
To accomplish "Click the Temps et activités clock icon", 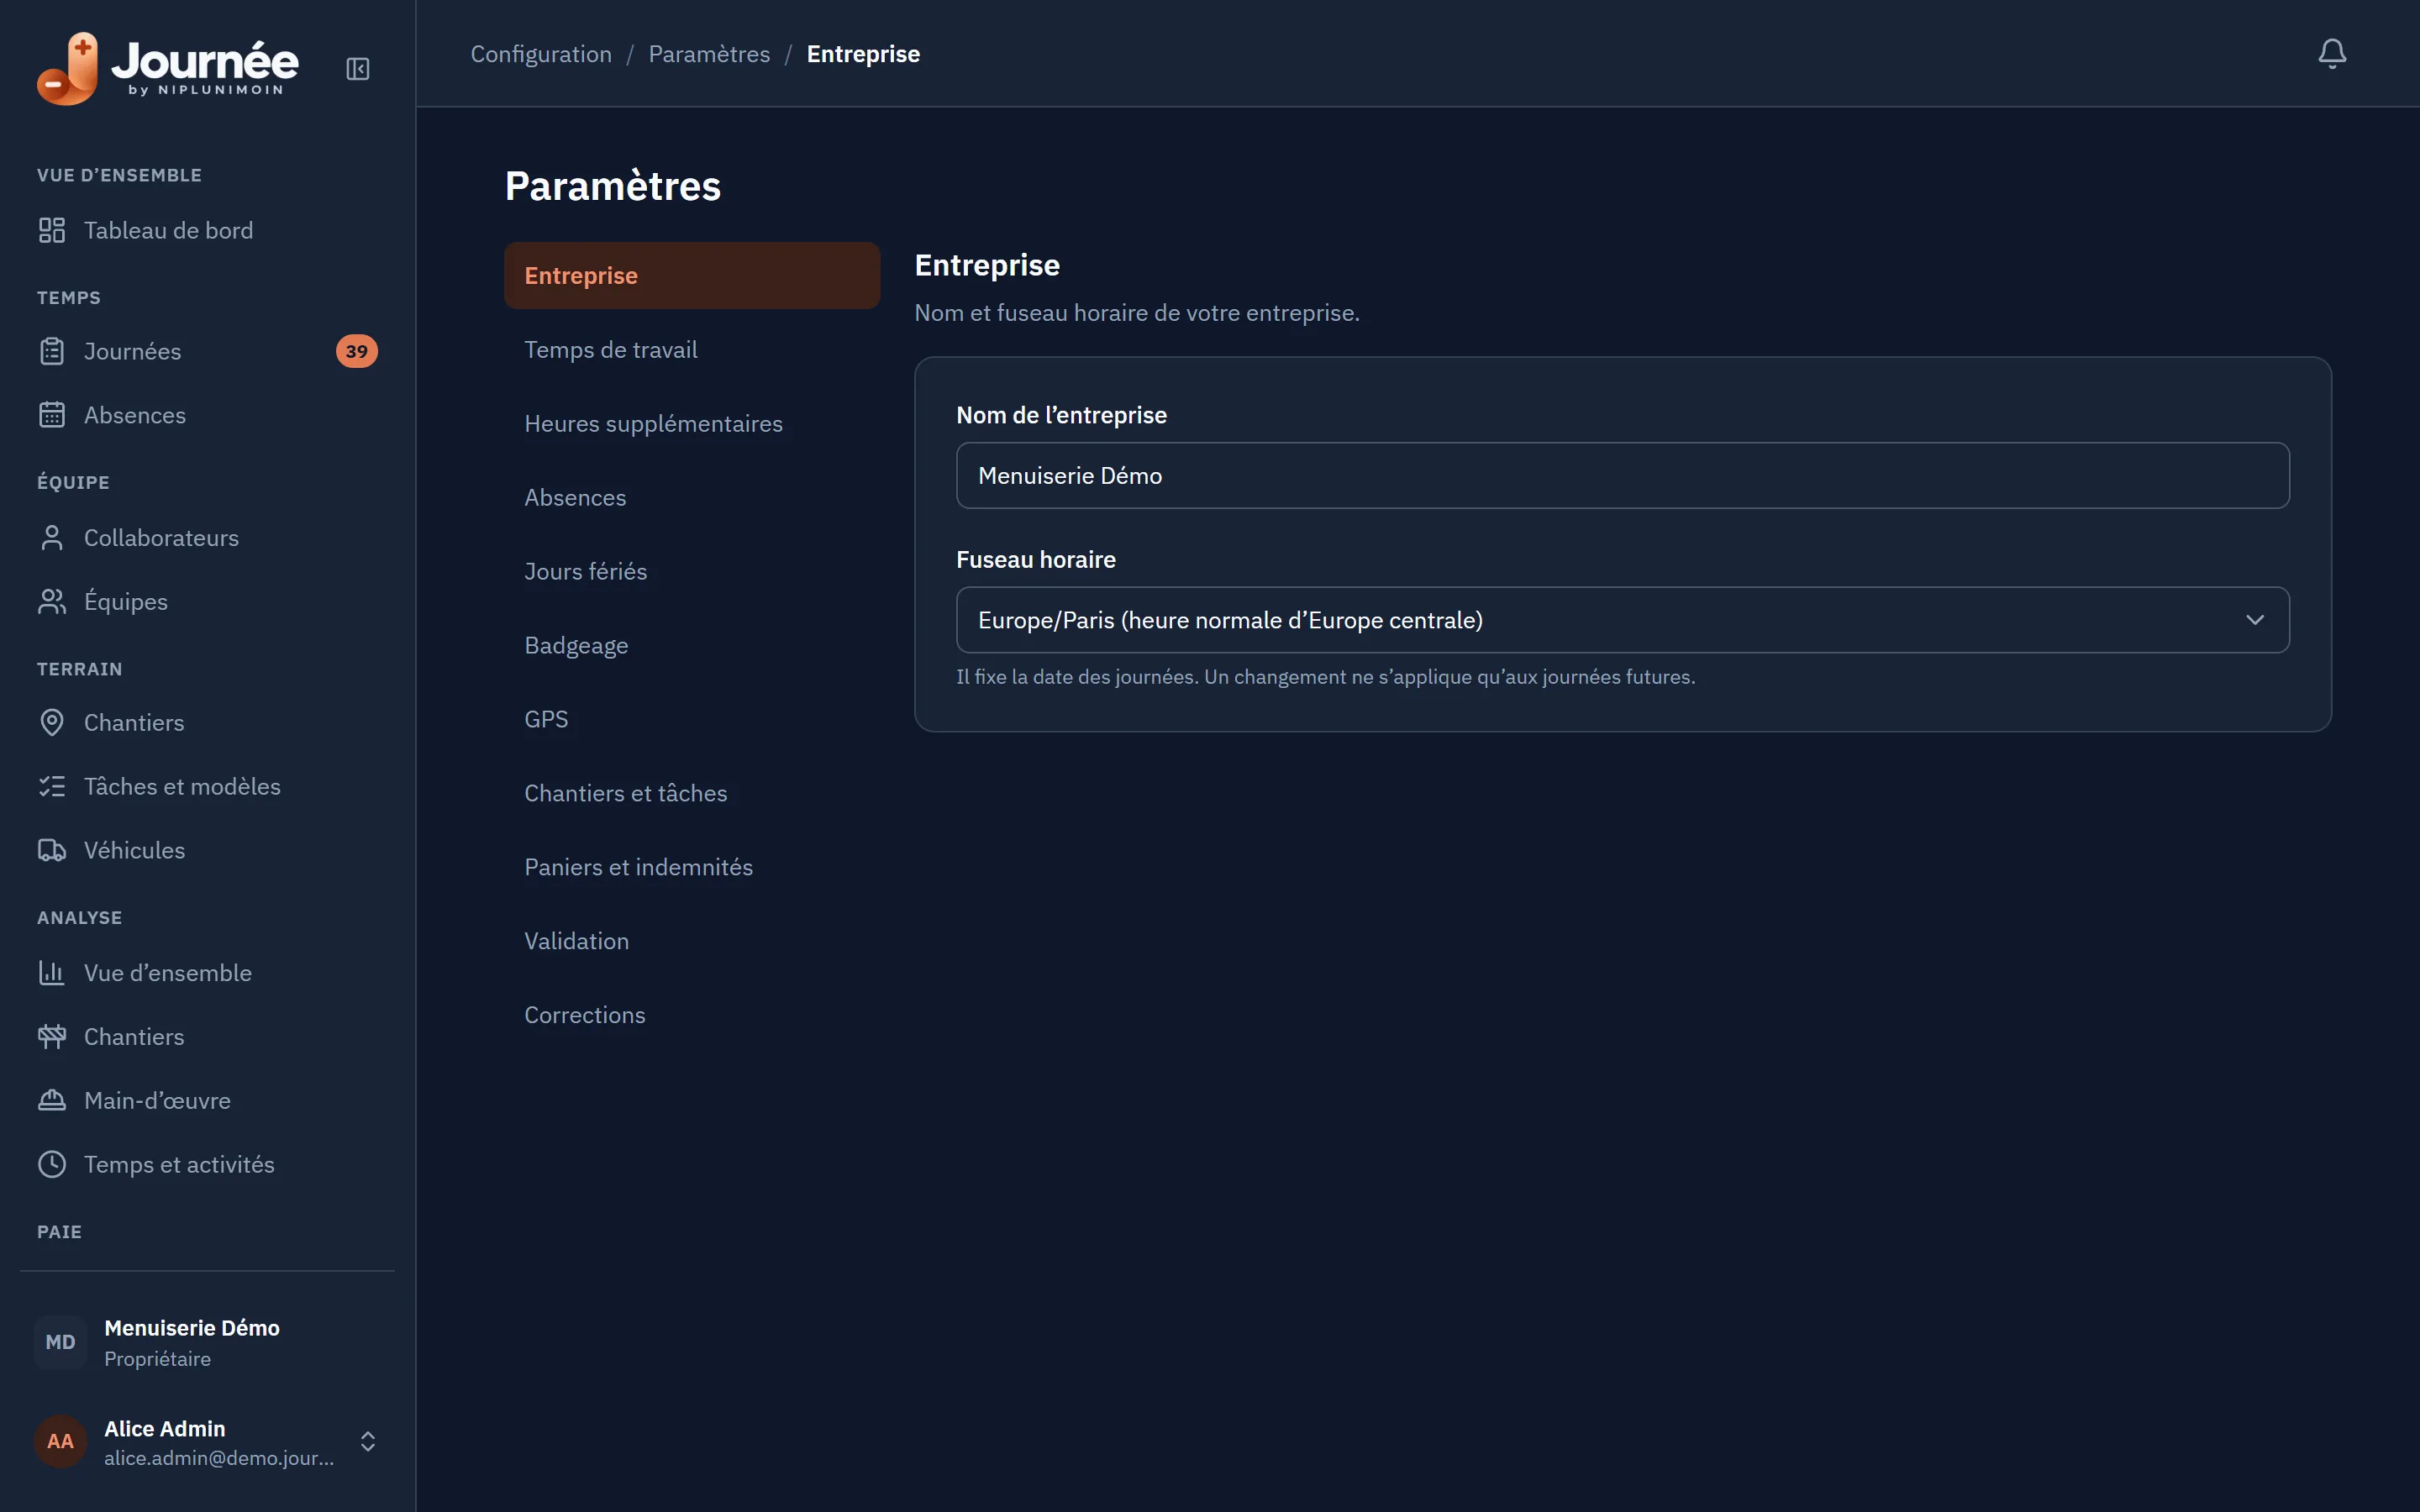I will pos(52,1164).
